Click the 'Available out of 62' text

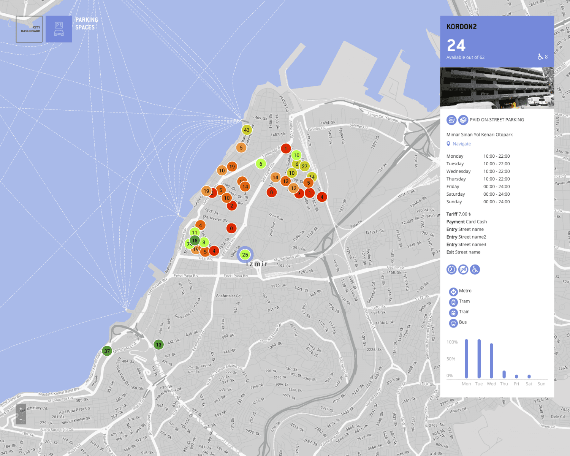(x=465, y=57)
